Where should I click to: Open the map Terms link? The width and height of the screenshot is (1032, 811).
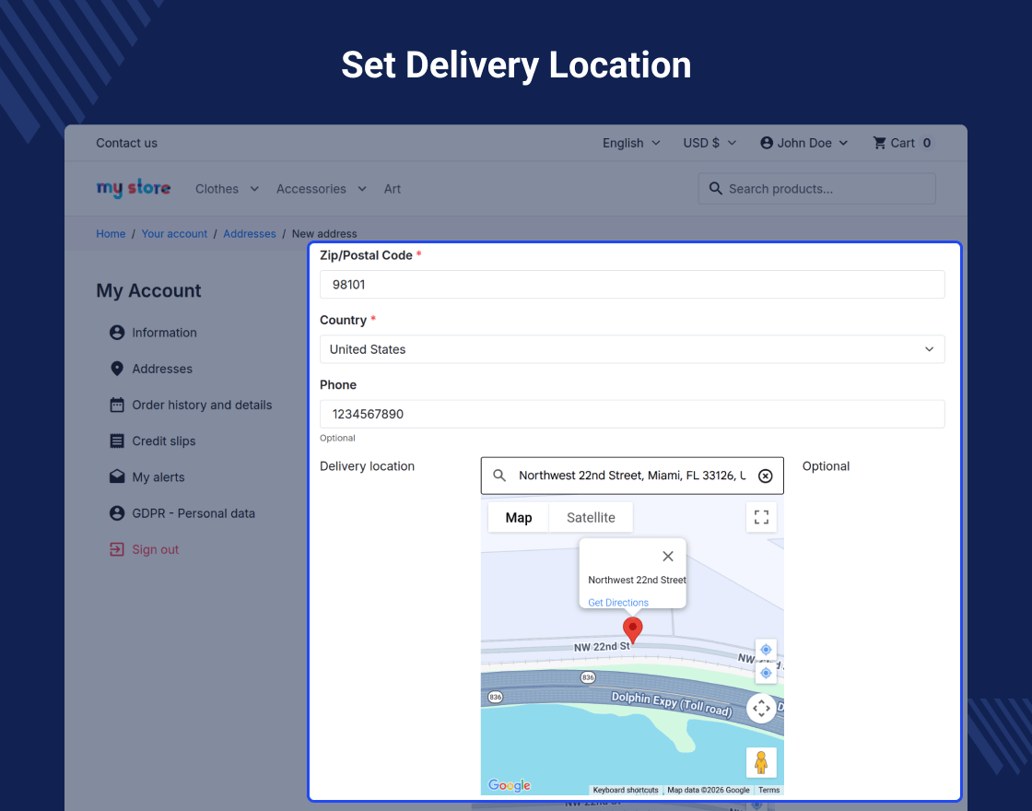pos(768,790)
